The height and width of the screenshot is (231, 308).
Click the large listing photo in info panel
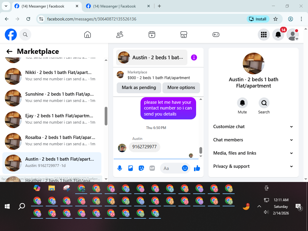[x=253, y=63]
